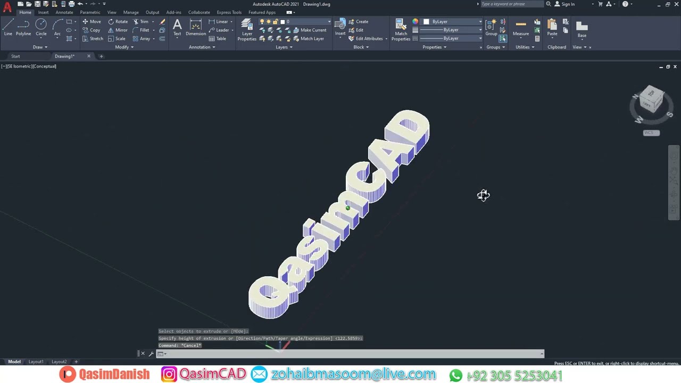Switch to the Annotate tab

(x=64, y=12)
